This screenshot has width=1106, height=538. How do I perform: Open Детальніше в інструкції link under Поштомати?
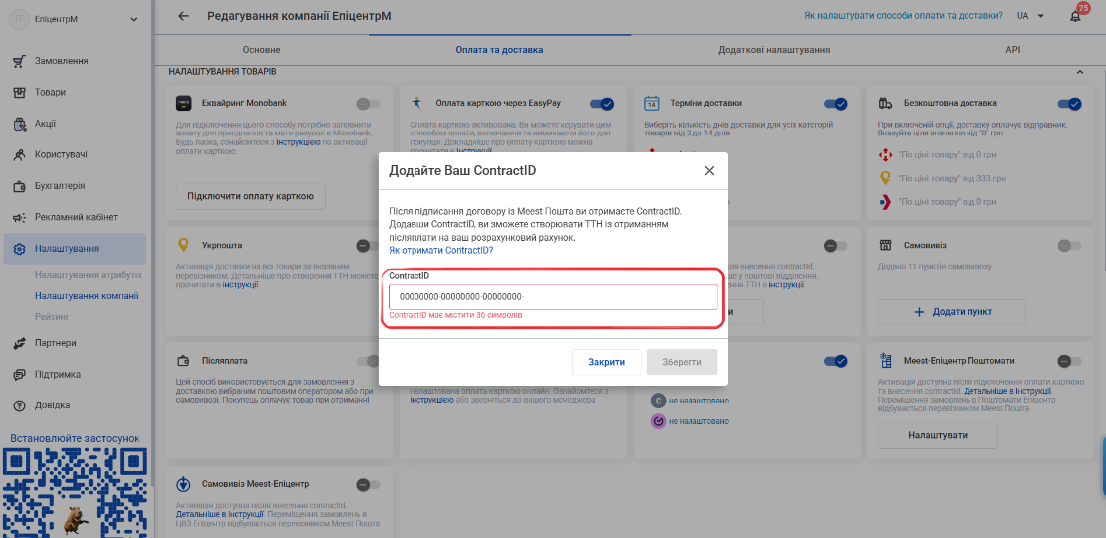(1008, 390)
